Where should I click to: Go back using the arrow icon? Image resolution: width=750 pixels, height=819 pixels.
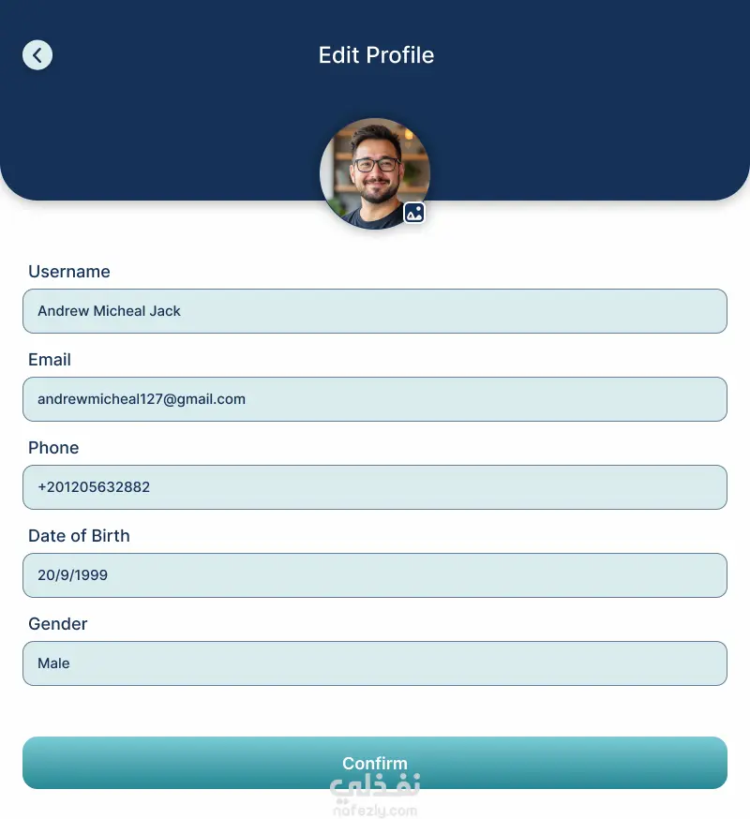tap(37, 55)
